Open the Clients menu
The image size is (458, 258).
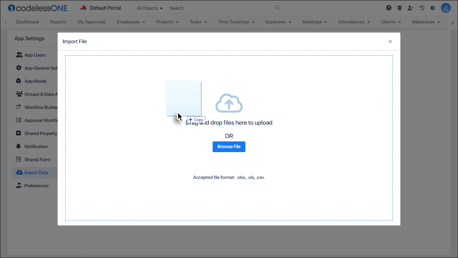(391, 22)
